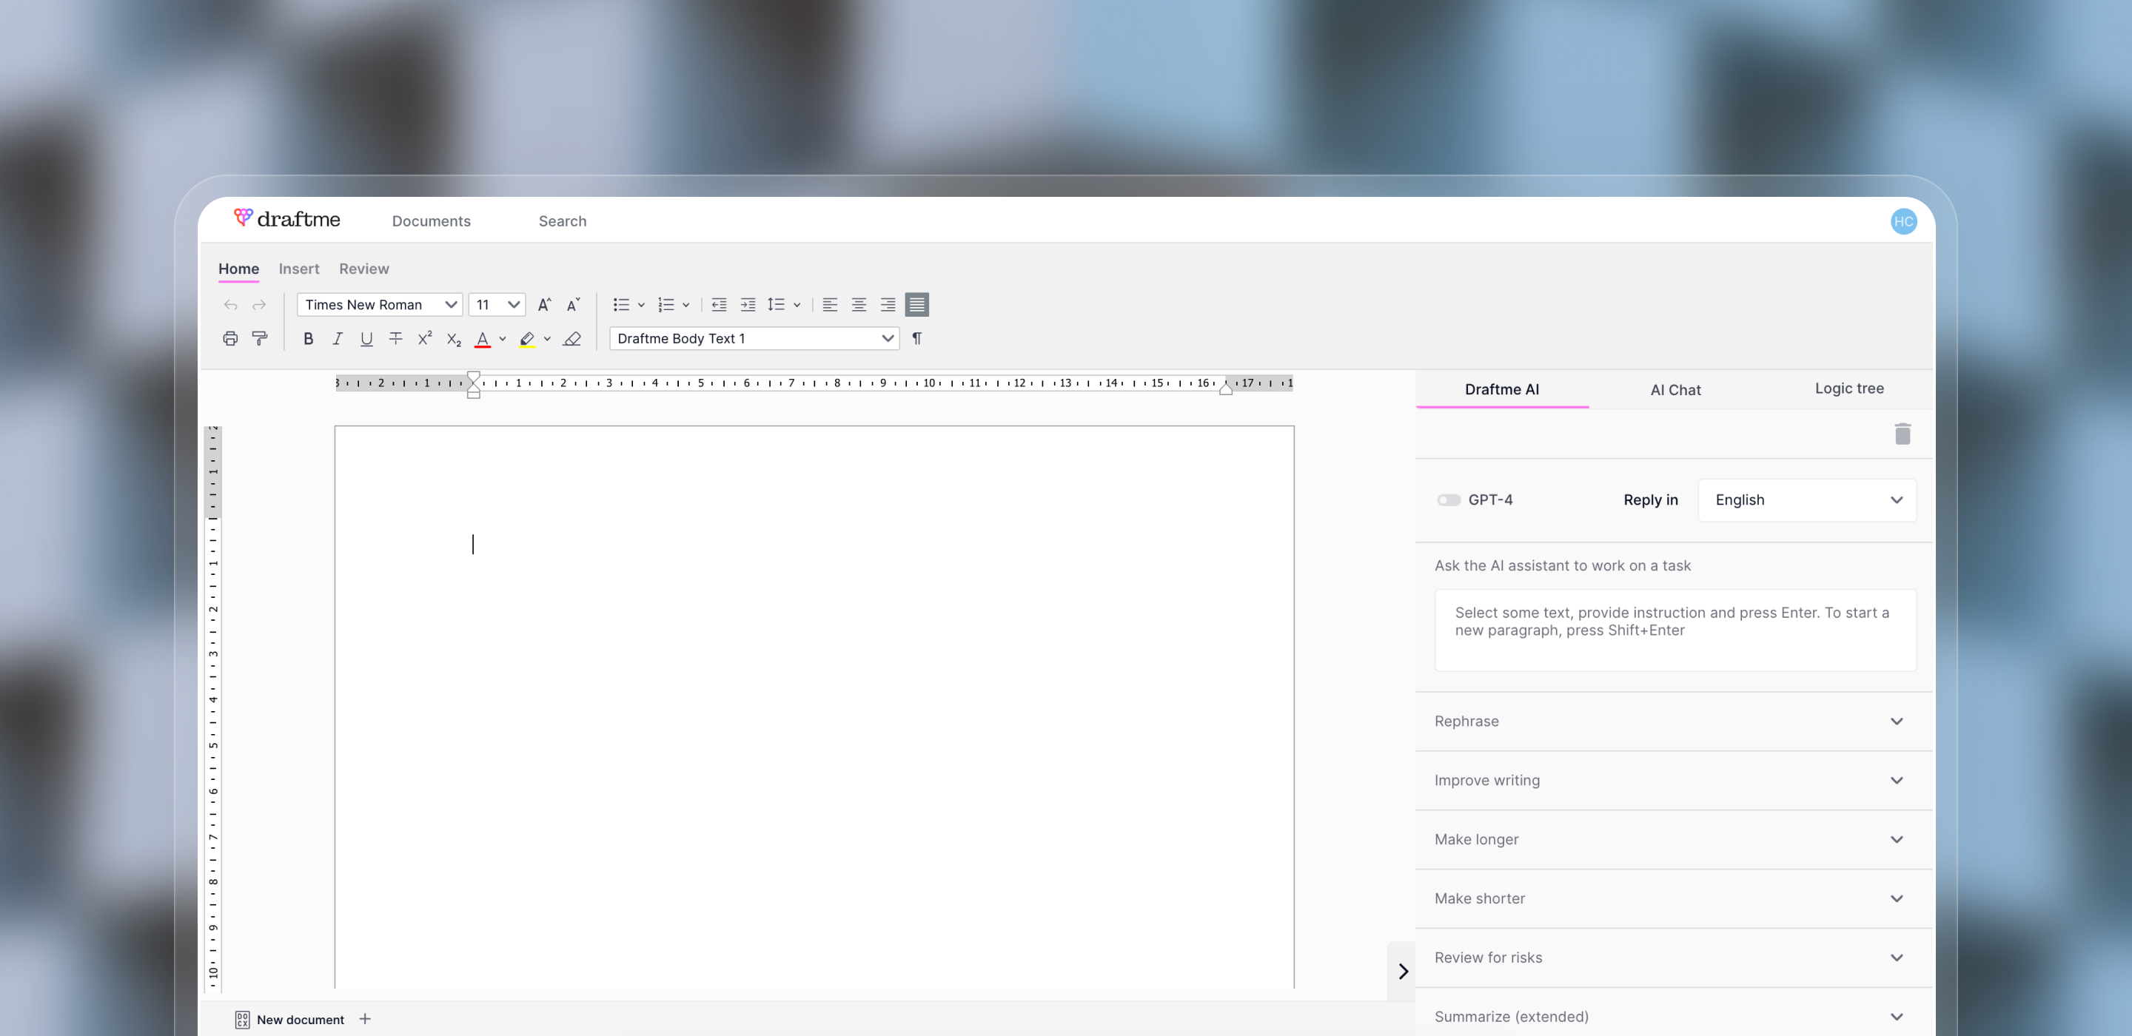Apply superscript formatting
Screen dimensions: 2132x1036
[x=423, y=338]
